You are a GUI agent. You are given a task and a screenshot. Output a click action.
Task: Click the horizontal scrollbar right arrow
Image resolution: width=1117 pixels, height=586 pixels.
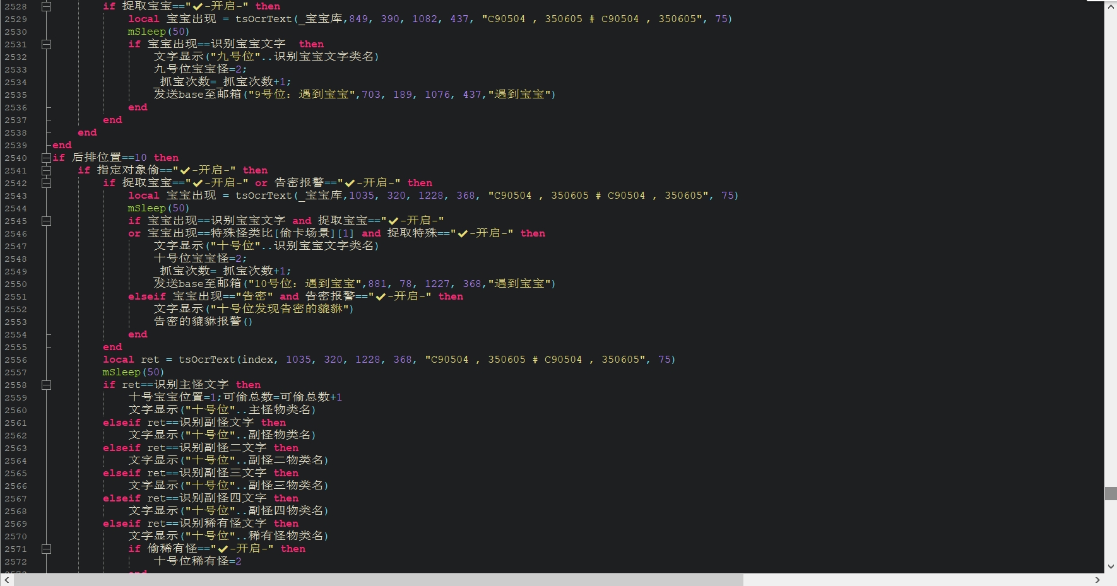click(1097, 580)
